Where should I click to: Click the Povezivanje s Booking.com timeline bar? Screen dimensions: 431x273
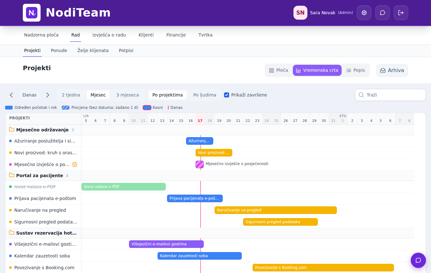tap(323, 268)
